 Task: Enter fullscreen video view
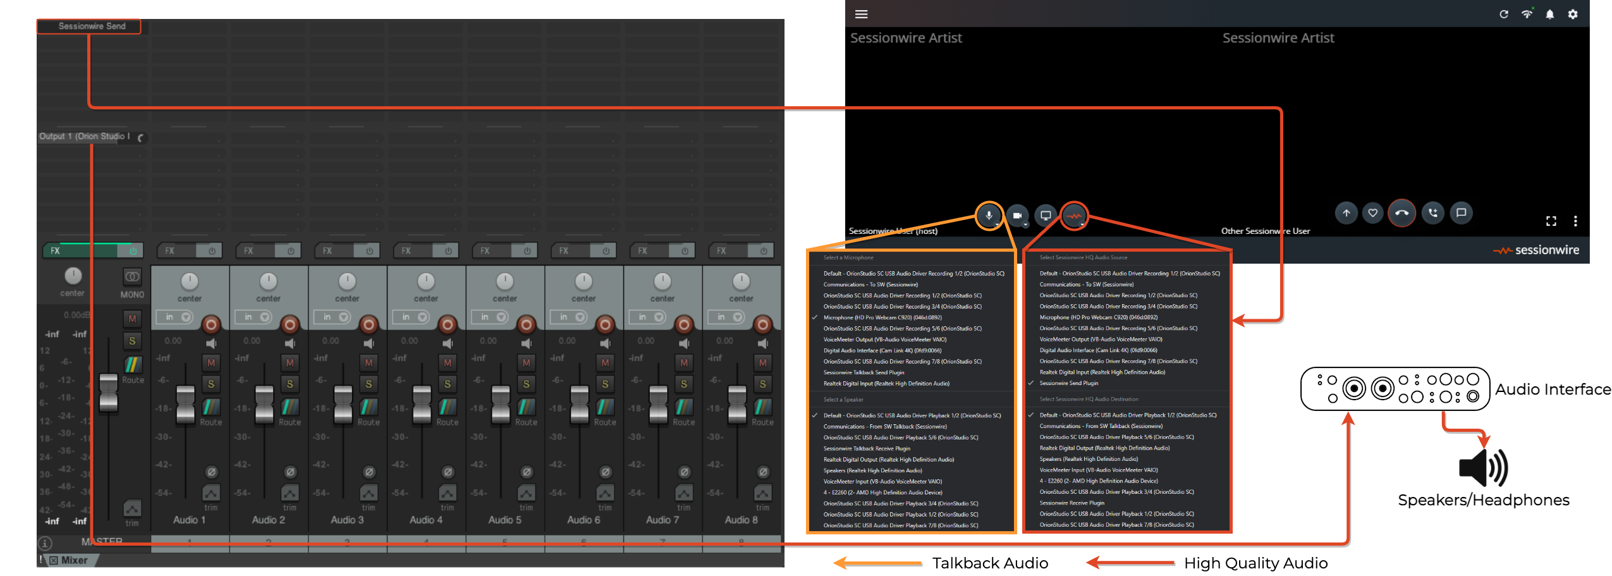click(x=1551, y=221)
